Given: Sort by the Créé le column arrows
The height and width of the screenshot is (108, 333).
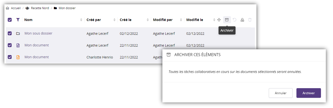Looking at the screenshot, I should pos(148,20).
